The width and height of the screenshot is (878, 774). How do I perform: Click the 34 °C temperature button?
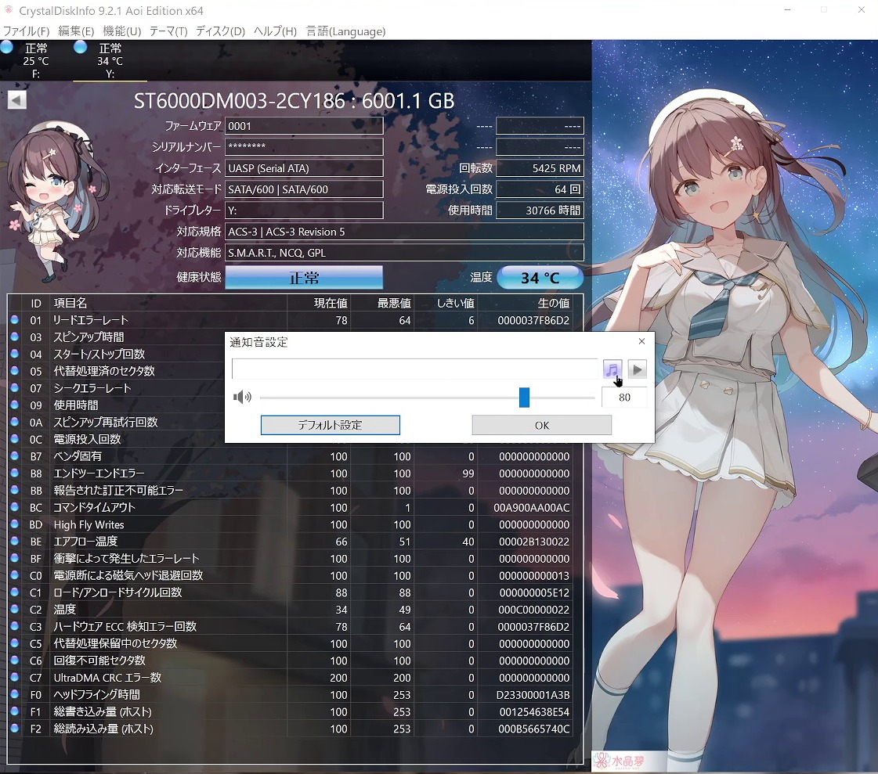pyautogui.click(x=540, y=278)
